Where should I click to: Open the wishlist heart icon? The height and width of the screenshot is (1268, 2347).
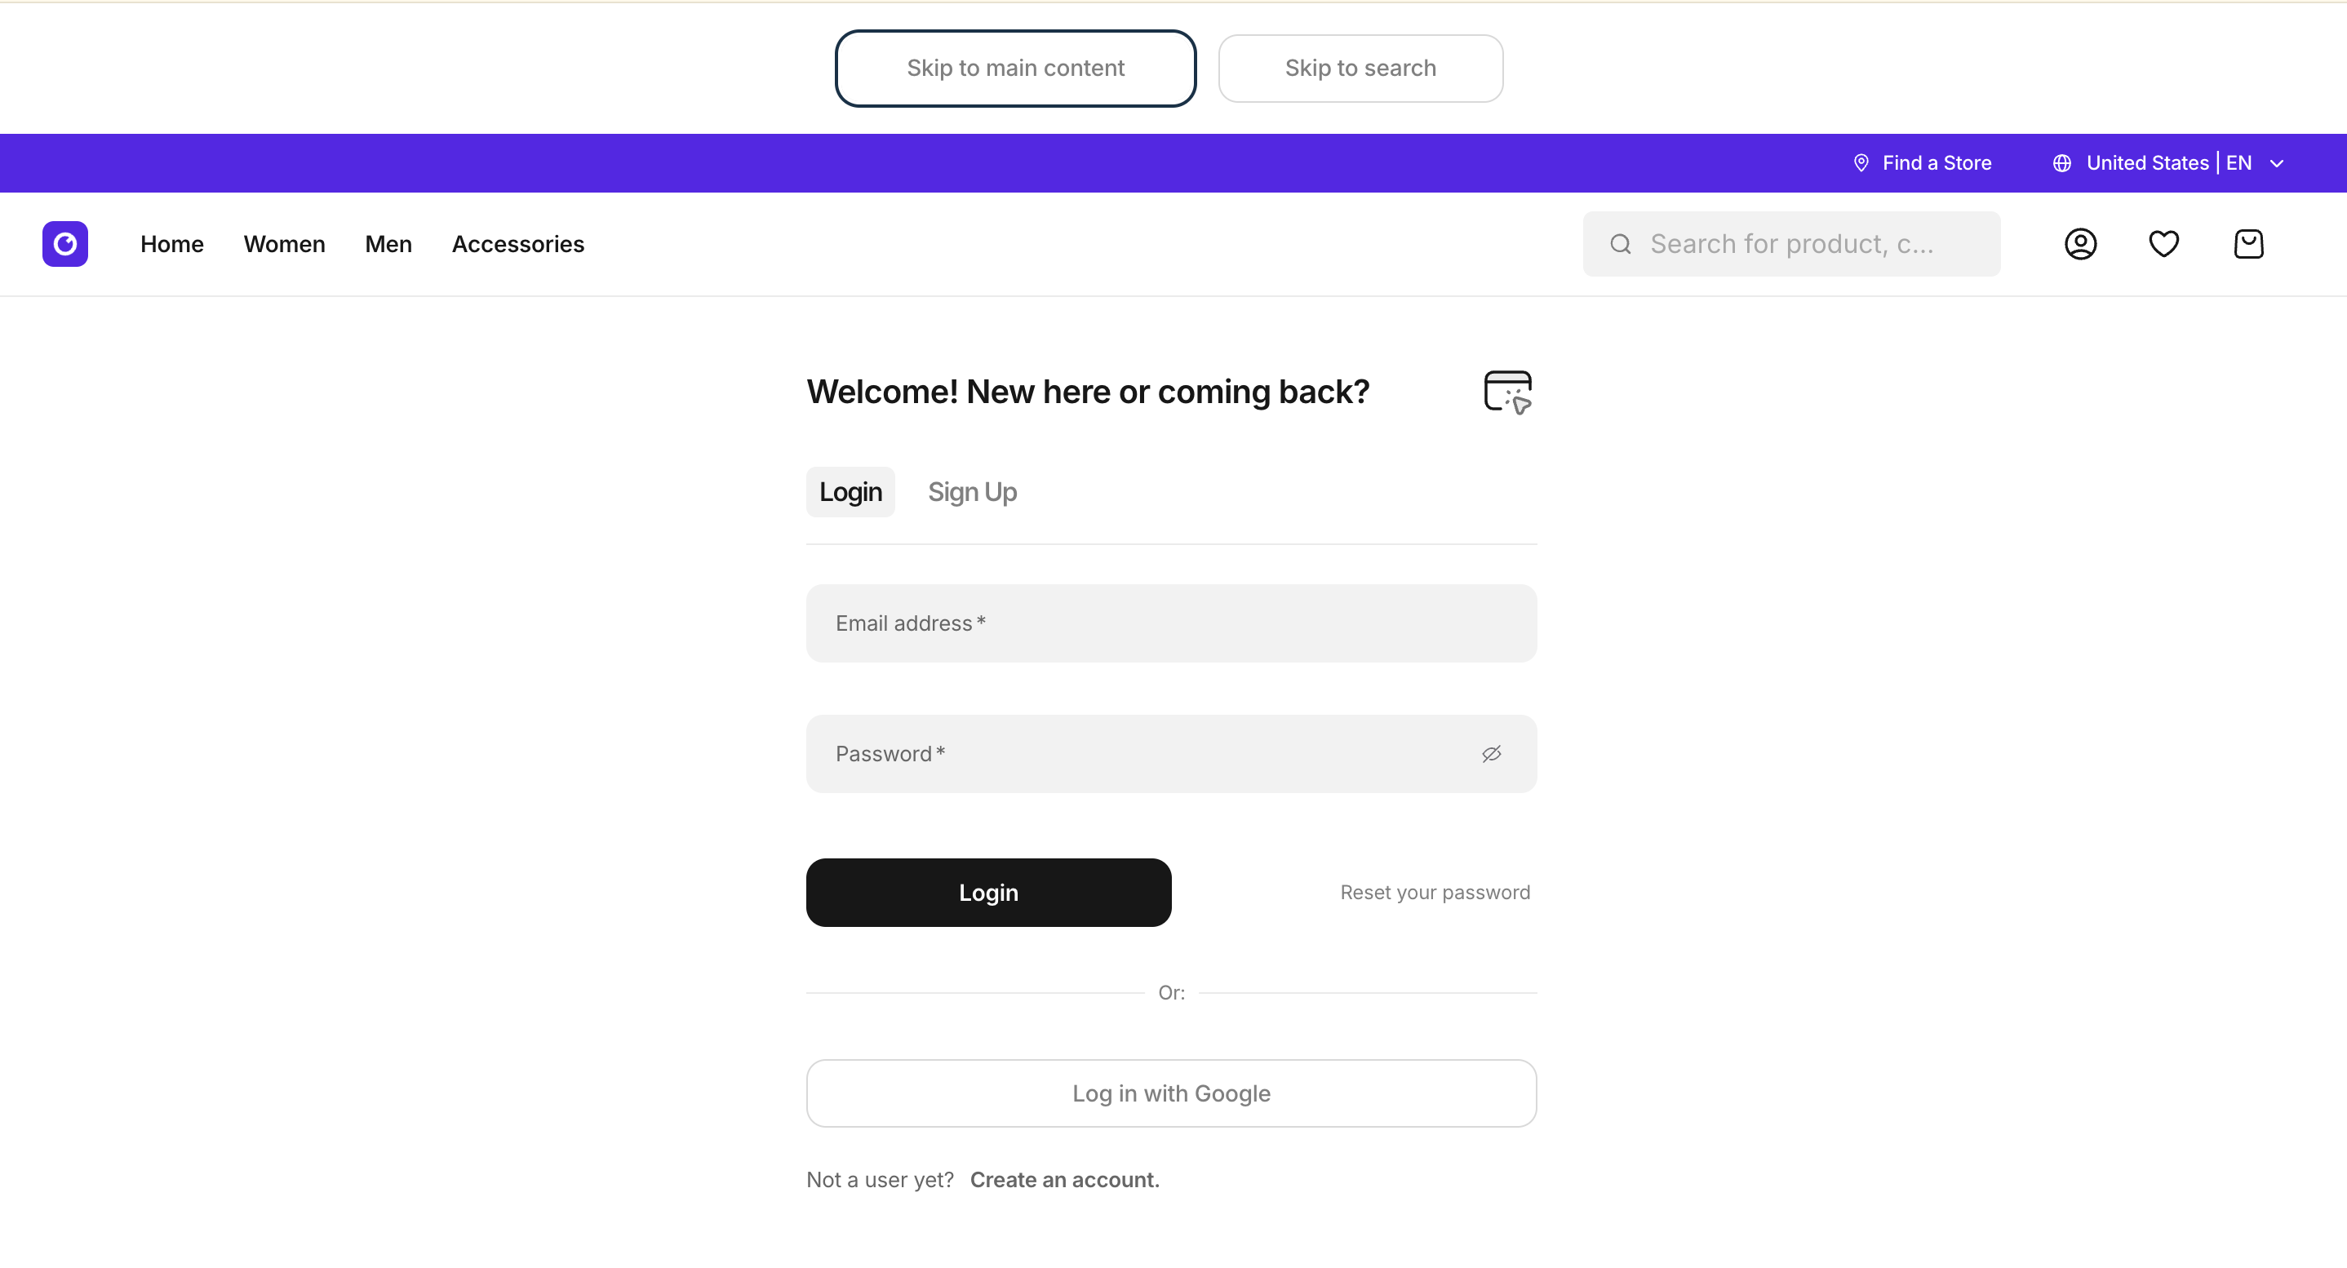pos(2164,244)
